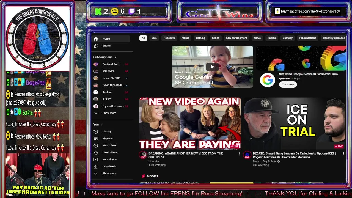Viewport: 352px width, 198px height.
Task: Select the Gaming filter chip
Action: (x=200, y=38)
